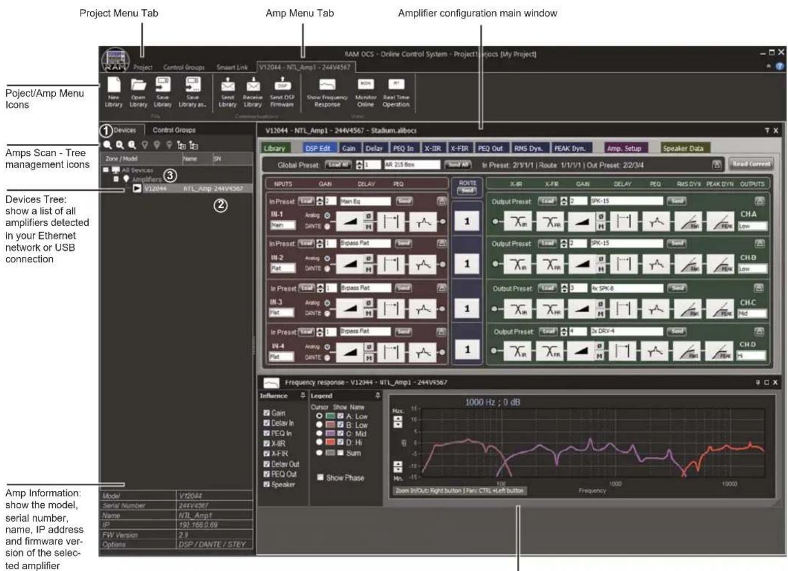Image resolution: width=788 pixels, height=571 pixels.
Task: Load the IN-2 In Preset
Action: pos(306,243)
